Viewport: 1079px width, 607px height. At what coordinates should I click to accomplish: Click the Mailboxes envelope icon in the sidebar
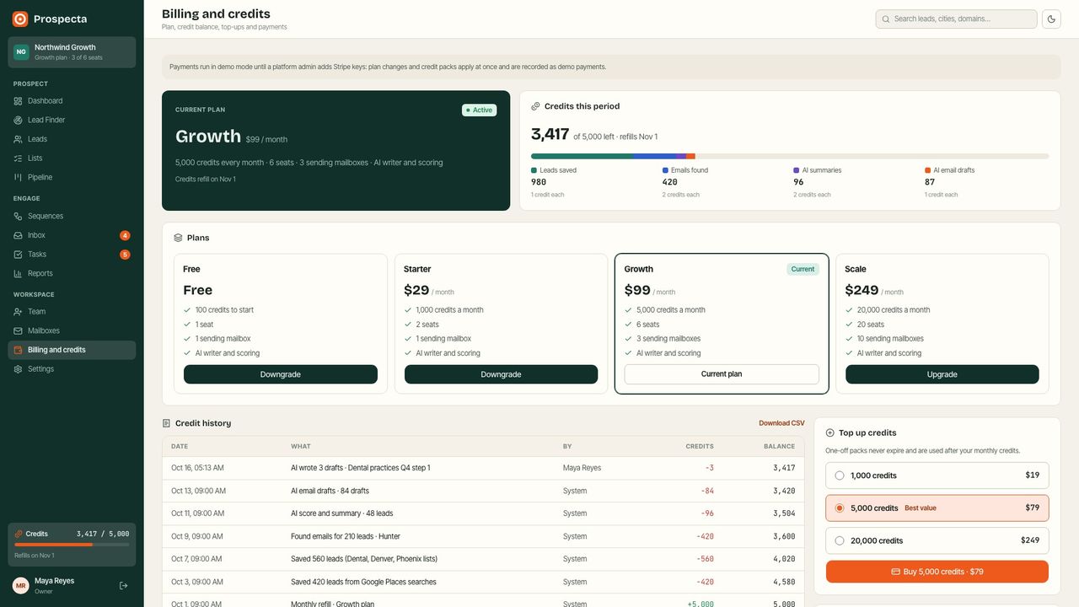(x=19, y=330)
